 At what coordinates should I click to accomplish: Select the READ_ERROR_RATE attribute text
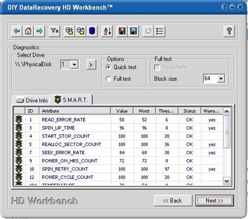64,120
